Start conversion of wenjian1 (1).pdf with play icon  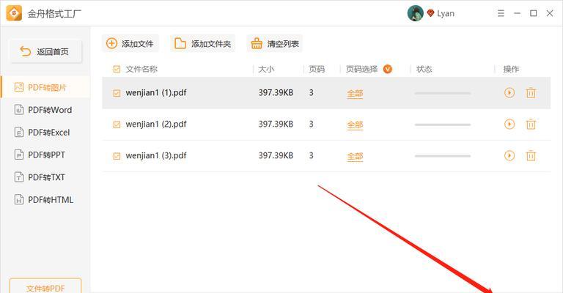(509, 93)
